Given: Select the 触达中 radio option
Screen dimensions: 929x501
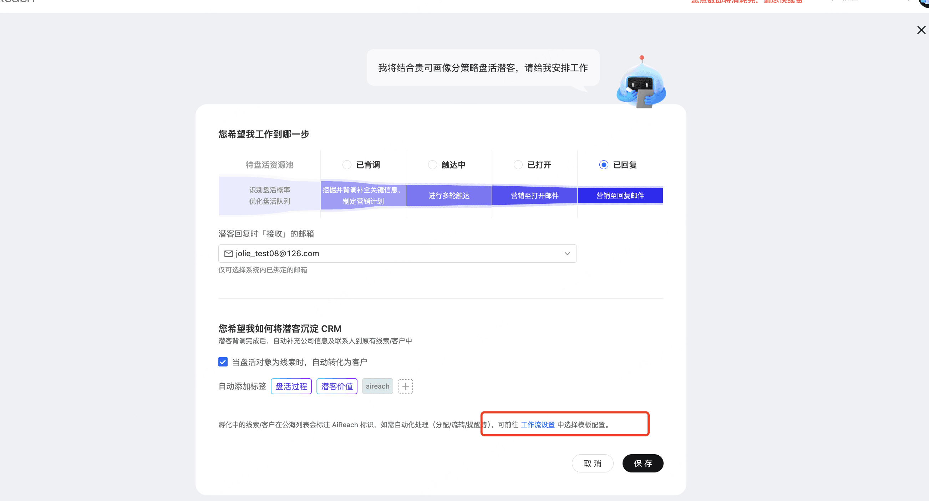Looking at the screenshot, I should [432, 165].
